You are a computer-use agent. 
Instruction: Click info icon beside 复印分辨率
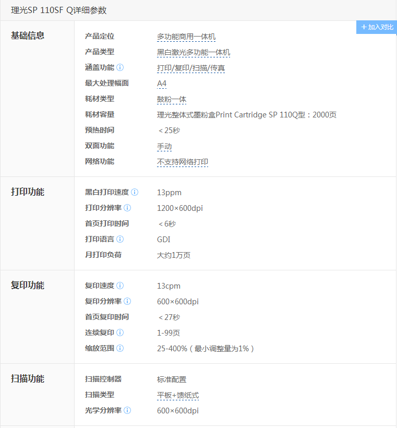pyautogui.click(x=127, y=301)
